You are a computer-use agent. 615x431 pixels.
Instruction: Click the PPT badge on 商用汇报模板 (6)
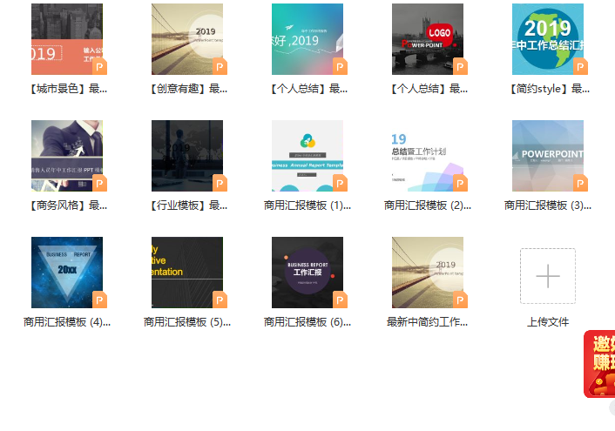tap(340, 300)
